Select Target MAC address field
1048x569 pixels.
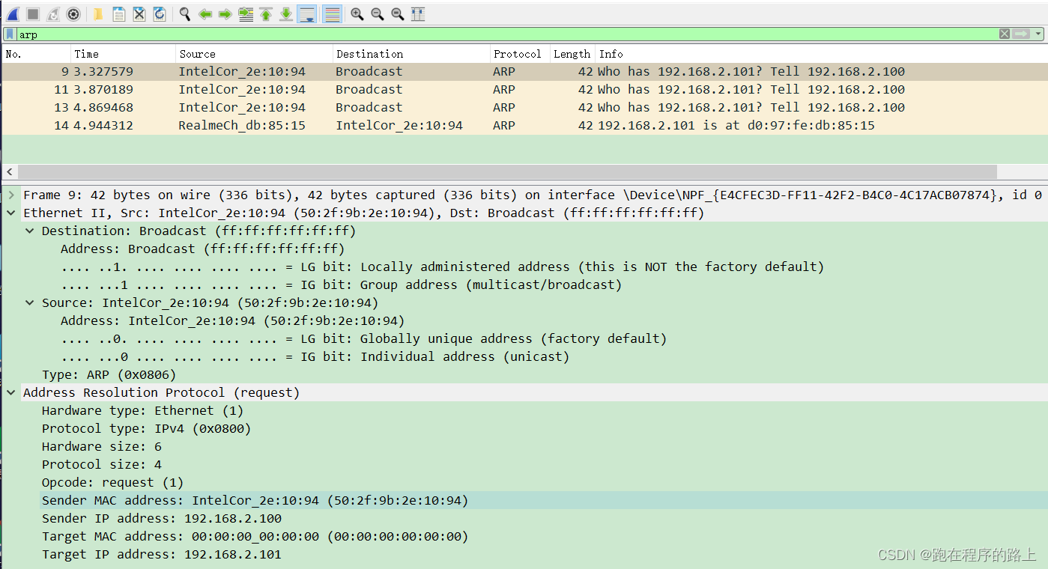tap(255, 536)
